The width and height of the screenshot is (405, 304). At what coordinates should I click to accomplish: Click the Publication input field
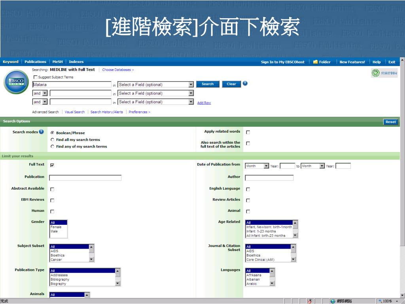(x=85, y=178)
